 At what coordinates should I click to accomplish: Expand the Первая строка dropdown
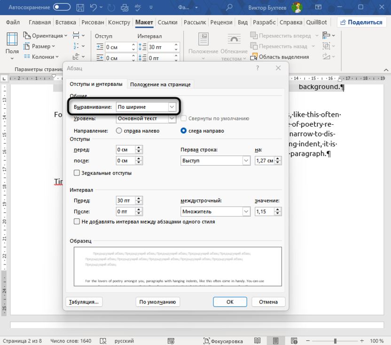(246, 160)
